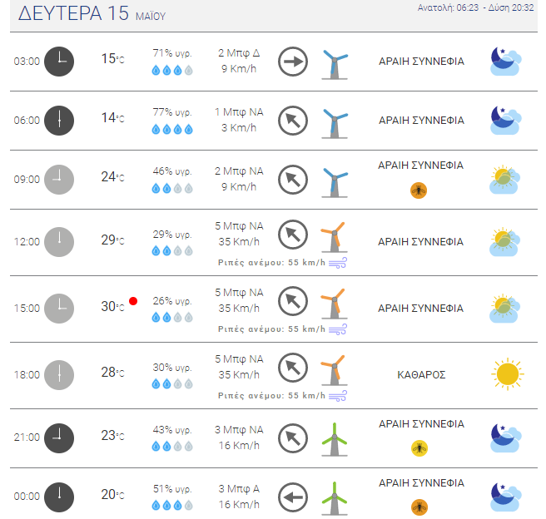This screenshot has width=546, height=519.
Task: Click the right-pointing wind arrow at 03:00
Action: 293,62
